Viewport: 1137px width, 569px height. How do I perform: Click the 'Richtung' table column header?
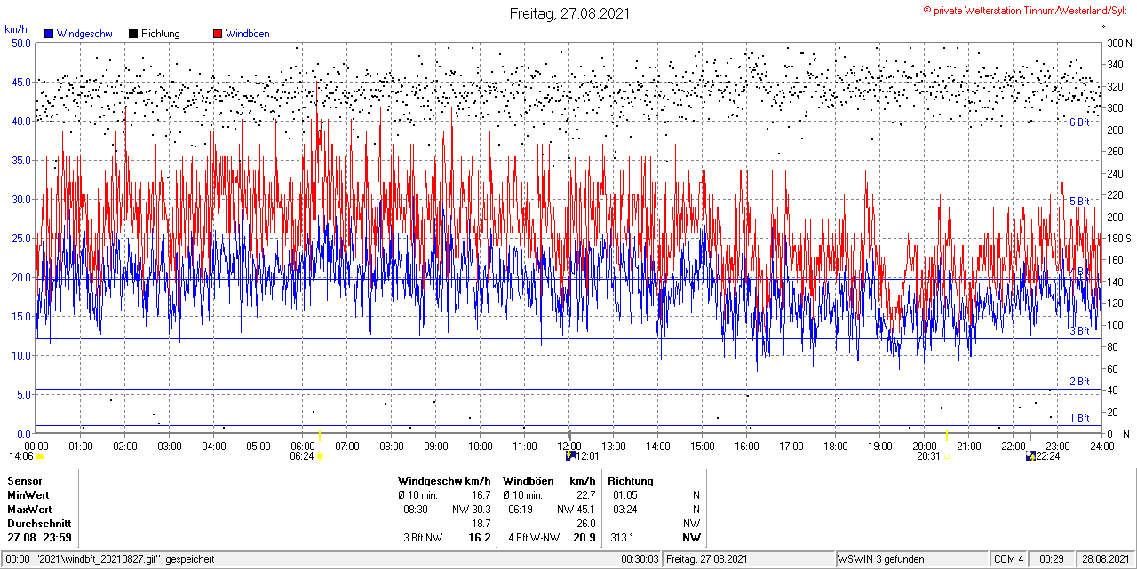631,480
